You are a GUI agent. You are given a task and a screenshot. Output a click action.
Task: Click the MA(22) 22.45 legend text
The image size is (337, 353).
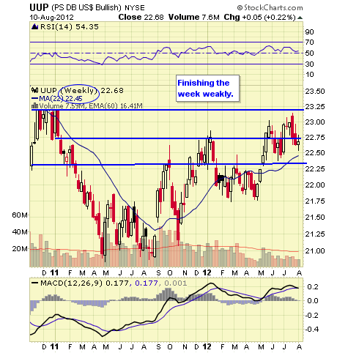pos(61,99)
